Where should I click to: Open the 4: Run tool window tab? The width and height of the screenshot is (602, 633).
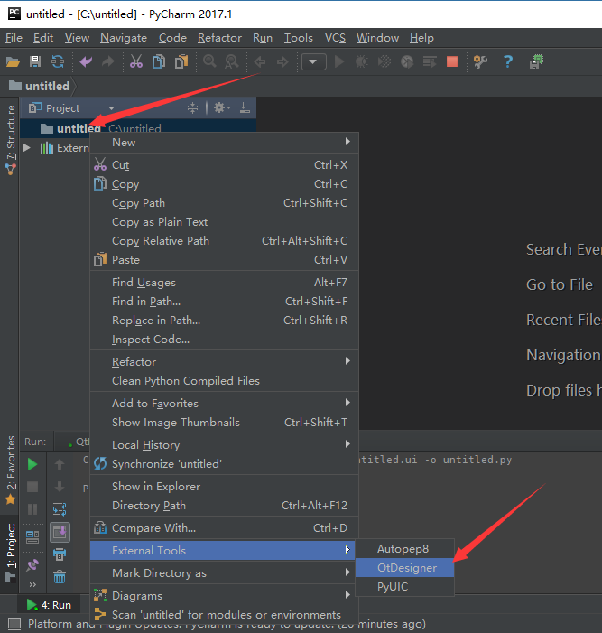tap(50, 605)
